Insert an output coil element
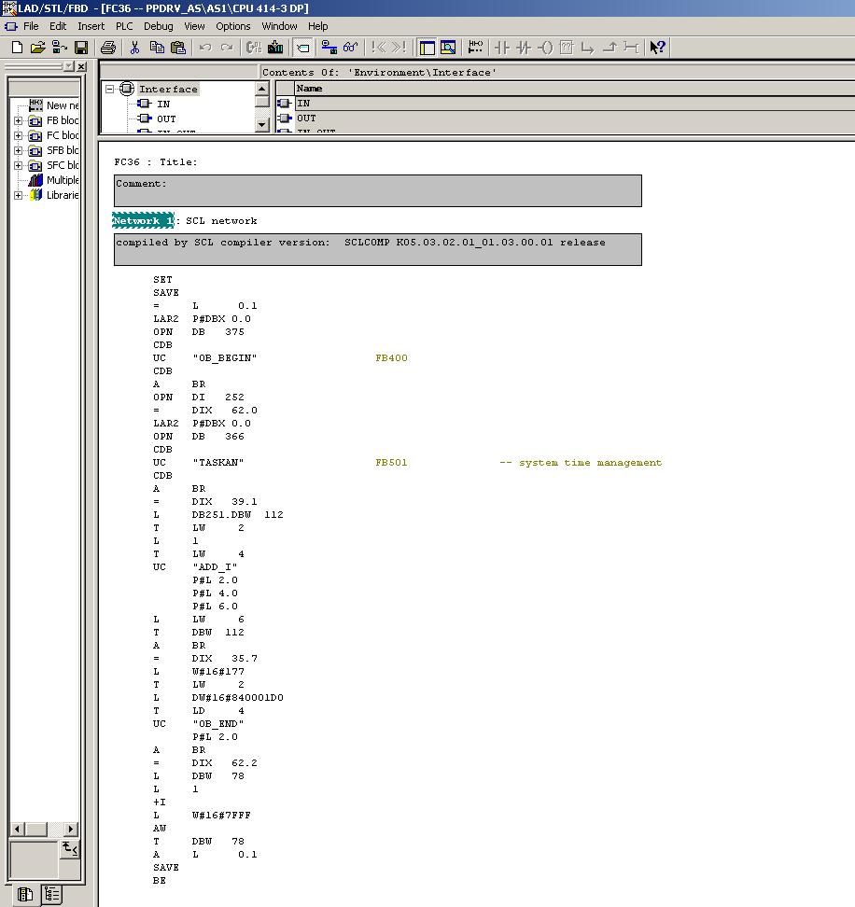The image size is (855, 907). coord(545,48)
